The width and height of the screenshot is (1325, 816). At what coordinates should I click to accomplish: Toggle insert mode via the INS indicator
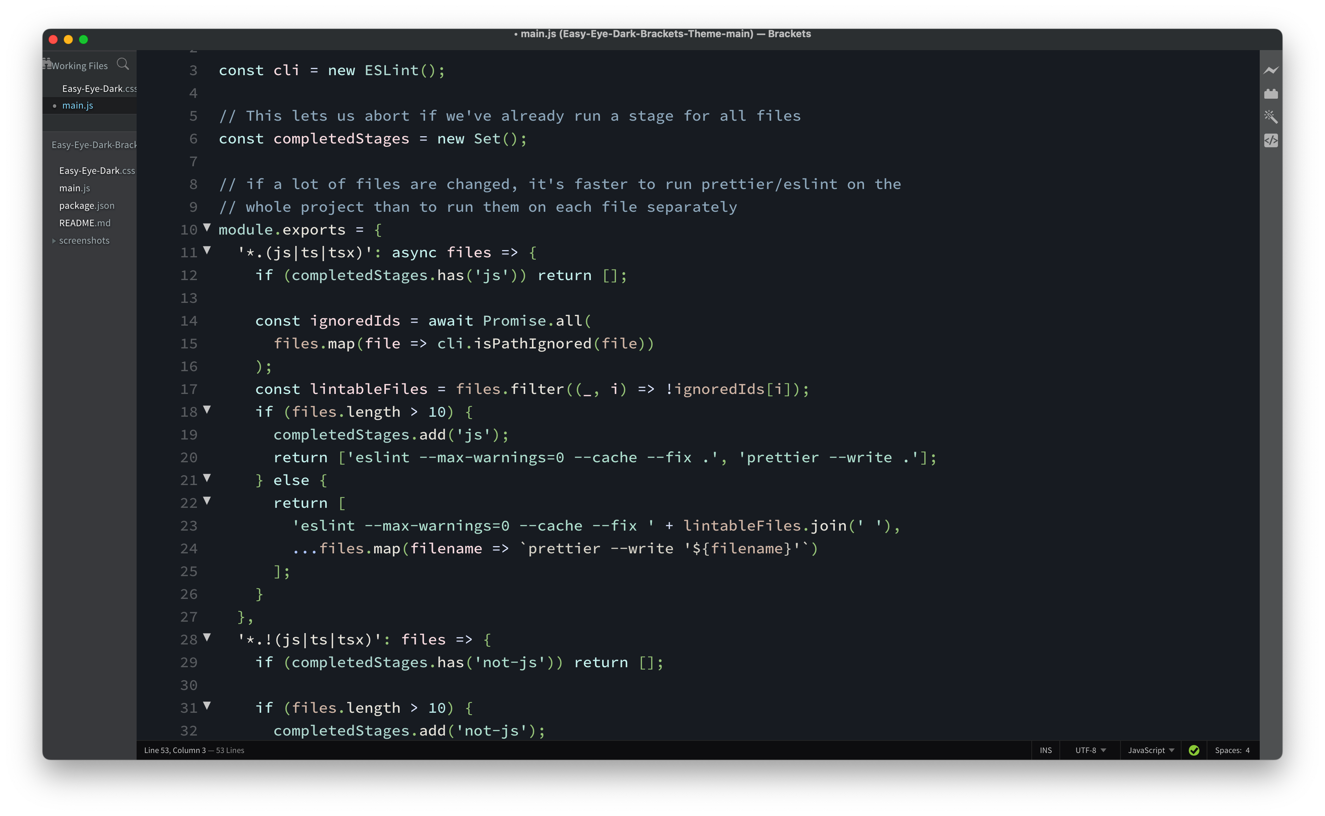pyautogui.click(x=1045, y=750)
